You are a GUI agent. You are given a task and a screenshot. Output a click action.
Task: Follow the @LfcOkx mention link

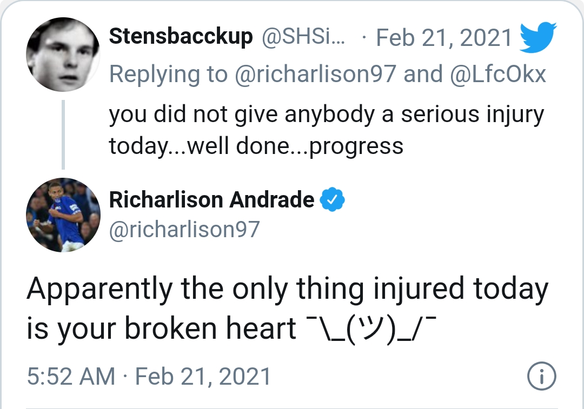tap(498, 73)
